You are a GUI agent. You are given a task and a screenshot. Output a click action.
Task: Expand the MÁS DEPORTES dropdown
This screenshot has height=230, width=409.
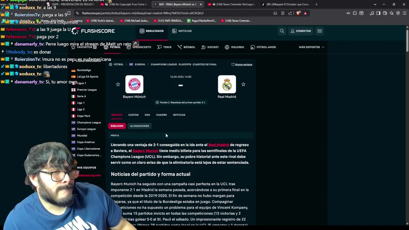(312, 47)
